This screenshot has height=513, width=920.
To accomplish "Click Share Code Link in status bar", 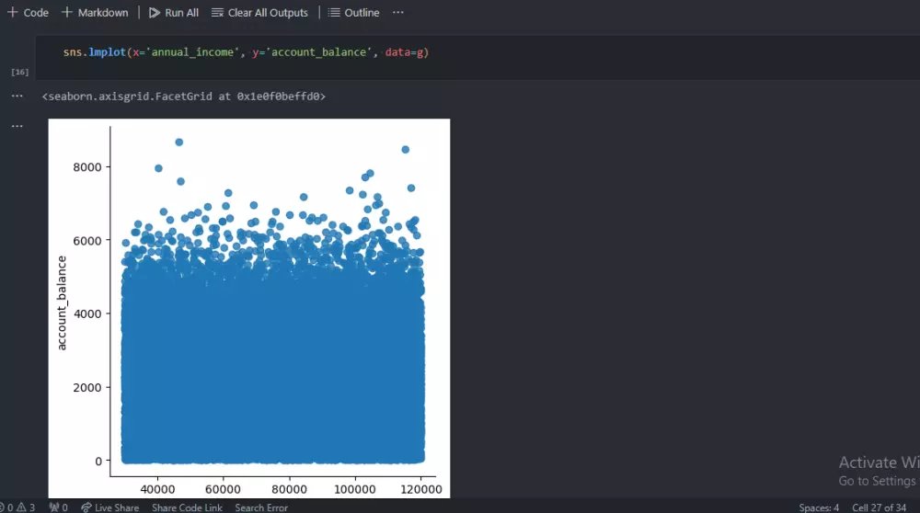I will pyautogui.click(x=187, y=507).
